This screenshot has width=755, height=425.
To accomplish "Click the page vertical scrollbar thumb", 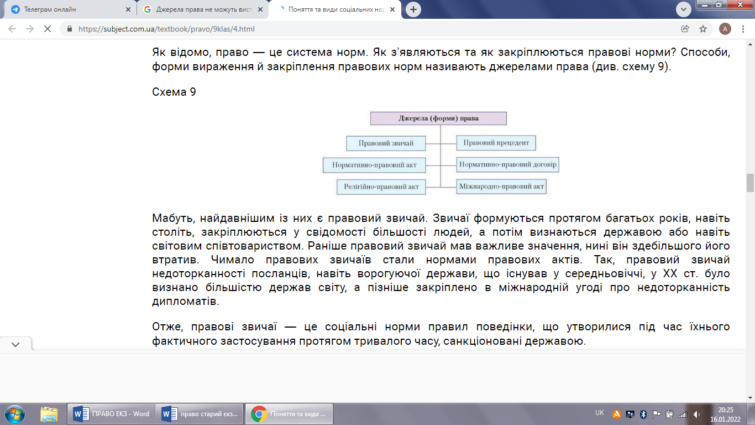I will [x=750, y=183].
